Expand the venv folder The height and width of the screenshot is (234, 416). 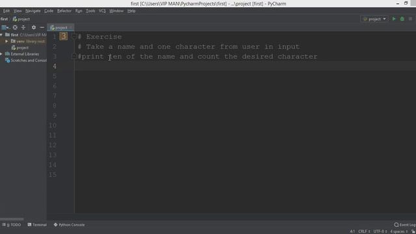(6, 42)
